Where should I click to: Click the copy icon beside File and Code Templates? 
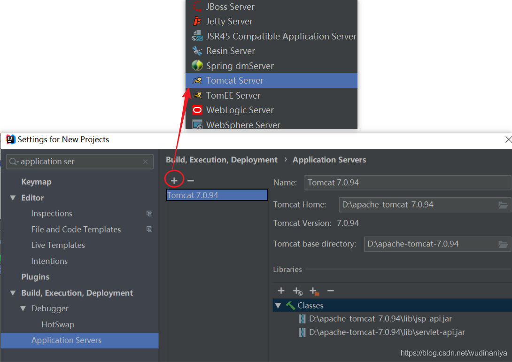pyautogui.click(x=149, y=229)
